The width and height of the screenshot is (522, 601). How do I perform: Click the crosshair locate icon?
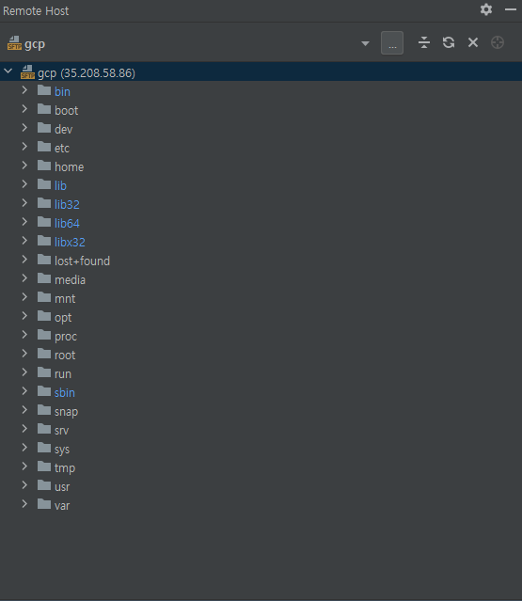498,42
